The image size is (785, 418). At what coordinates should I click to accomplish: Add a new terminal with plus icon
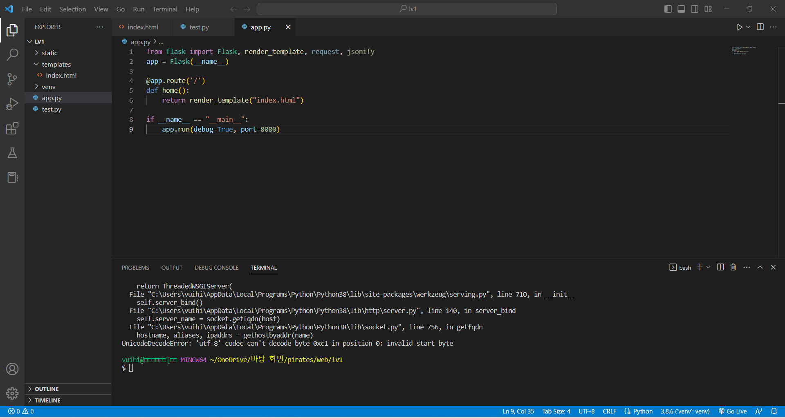(x=700, y=267)
